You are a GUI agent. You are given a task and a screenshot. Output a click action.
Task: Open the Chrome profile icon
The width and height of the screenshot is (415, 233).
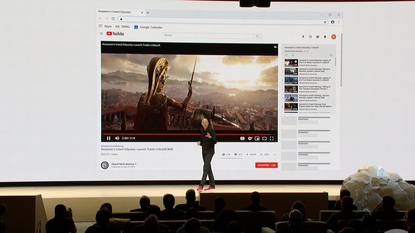click(x=333, y=22)
